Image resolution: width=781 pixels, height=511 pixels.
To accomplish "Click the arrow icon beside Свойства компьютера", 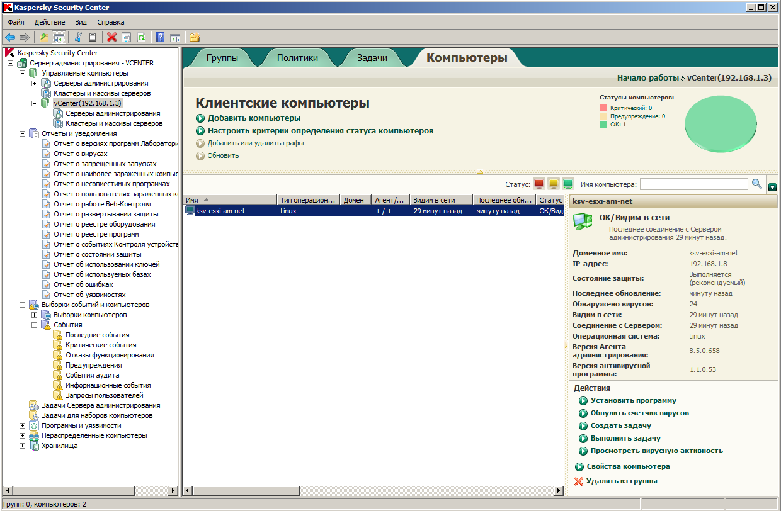I will (579, 467).
